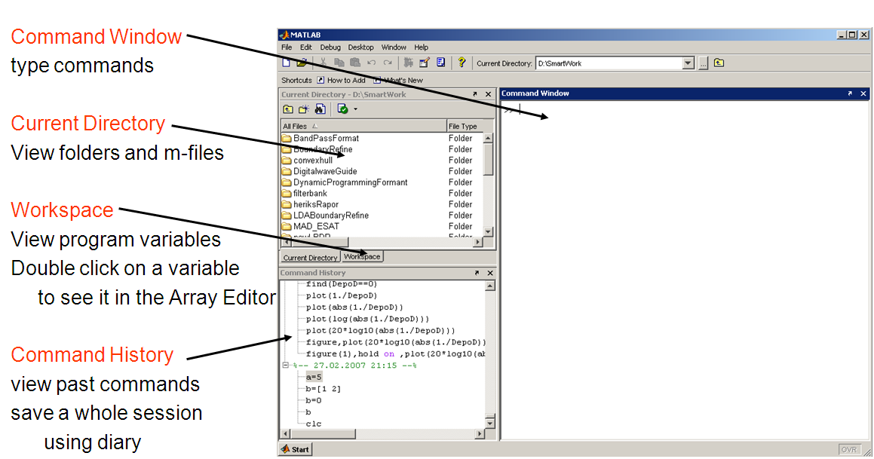Switch to the Workspace tab
This screenshot has height=459, width=874.
click(x=362, y=256)
